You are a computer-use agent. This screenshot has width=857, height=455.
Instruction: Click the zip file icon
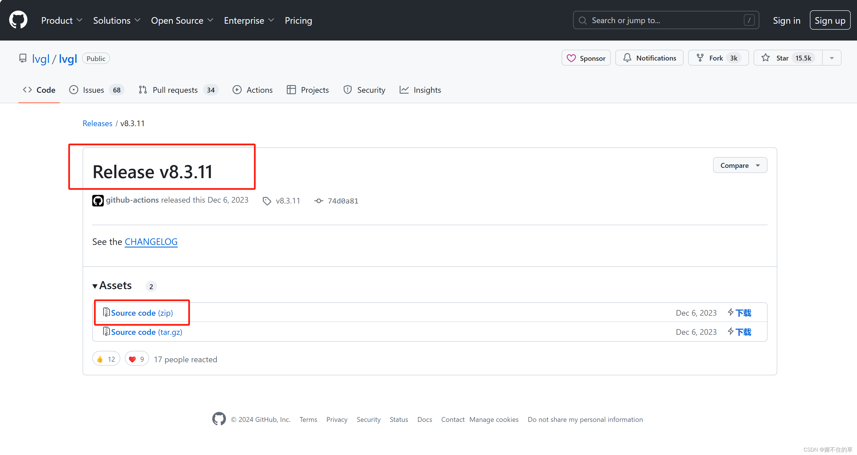tap(106, 312)
